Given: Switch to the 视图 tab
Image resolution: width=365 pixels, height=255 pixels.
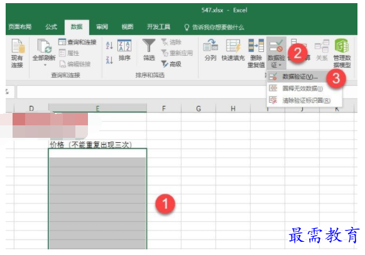Looking at the screenshot, I should pos(128,27).
